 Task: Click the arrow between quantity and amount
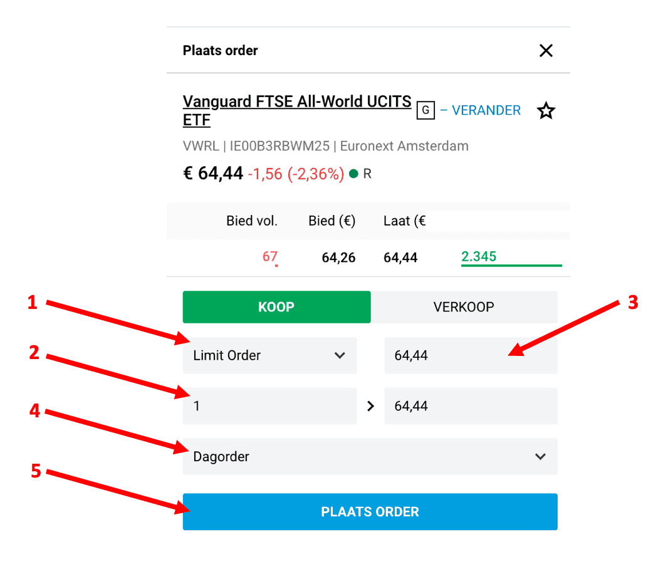click(x=371, y=406)
